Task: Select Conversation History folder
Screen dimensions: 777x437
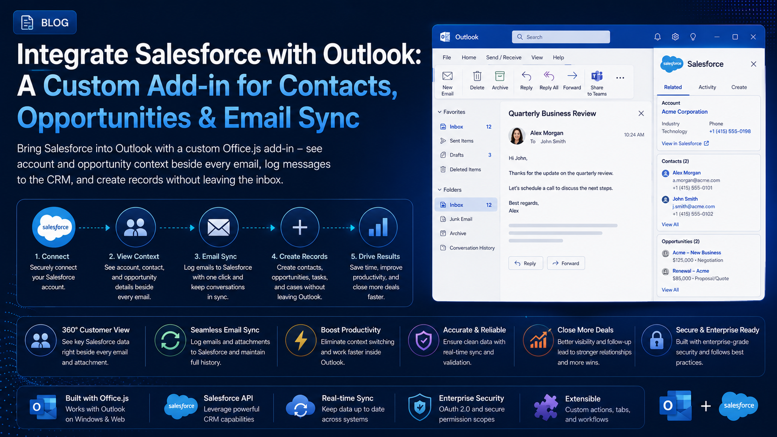Action: pyautogui.click(x=466, y=248)
